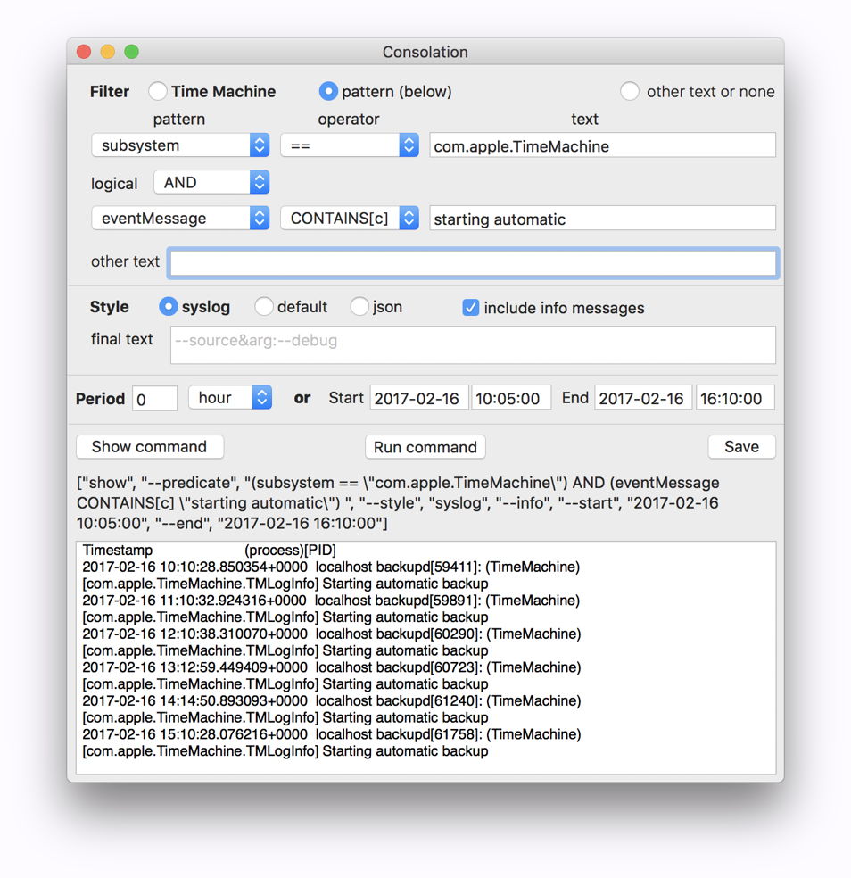The image size is (851, 878).
Task: Open the subsystem pattern dropdown
Action: (x=180, y=145)
